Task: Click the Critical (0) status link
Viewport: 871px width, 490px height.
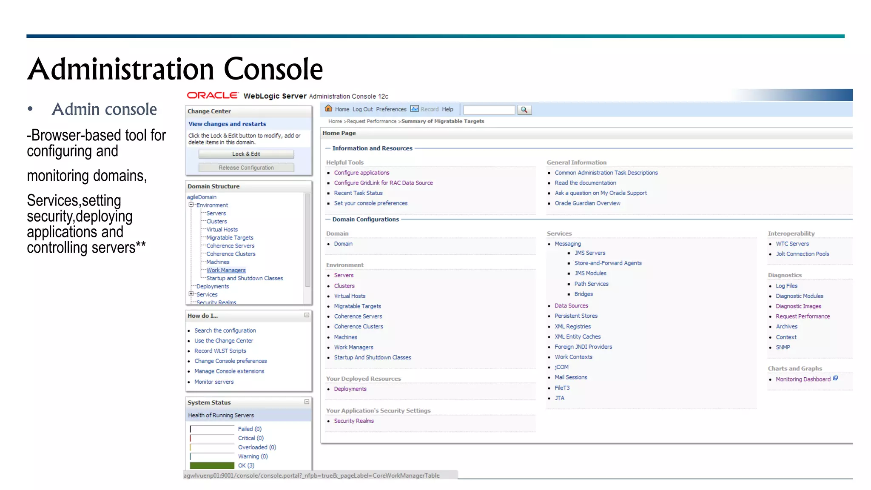Action: click(x=250, y=438)
